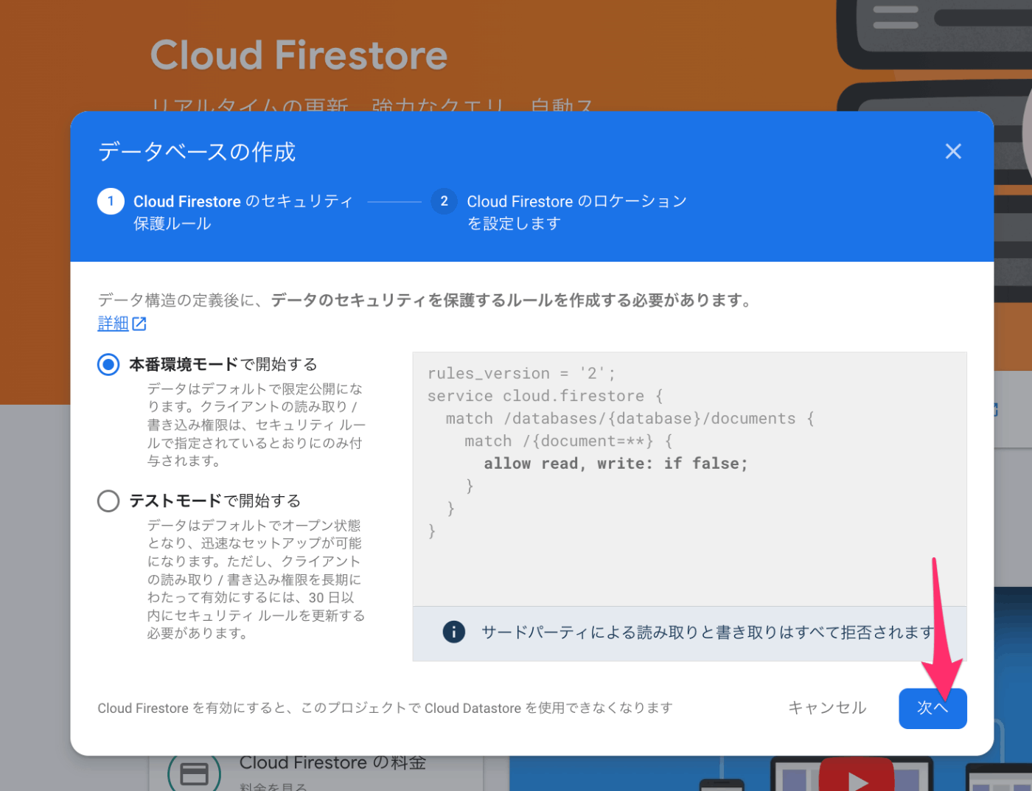Click the Cloud Firestore のロケーション step label
1032x791 pixels.
click(576, 212)
